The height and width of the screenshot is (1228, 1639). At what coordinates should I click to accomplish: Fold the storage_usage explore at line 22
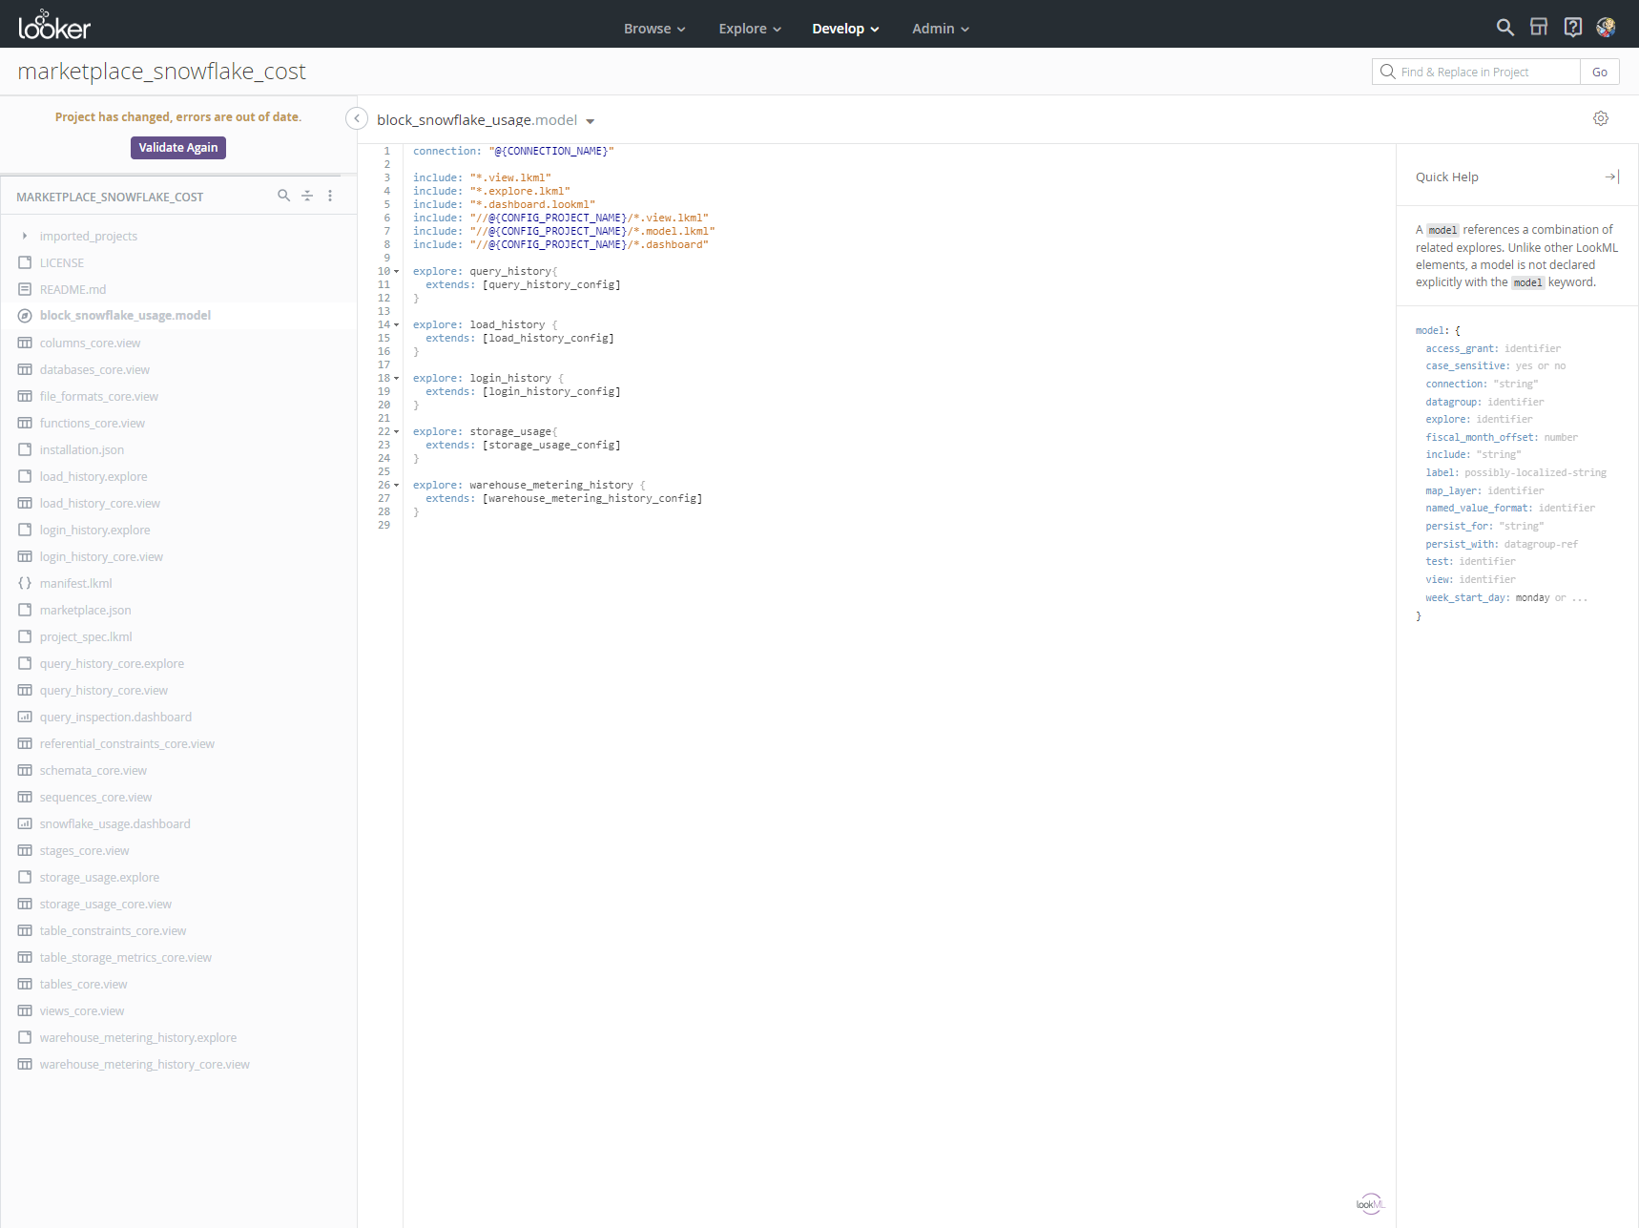click(396, 431)
